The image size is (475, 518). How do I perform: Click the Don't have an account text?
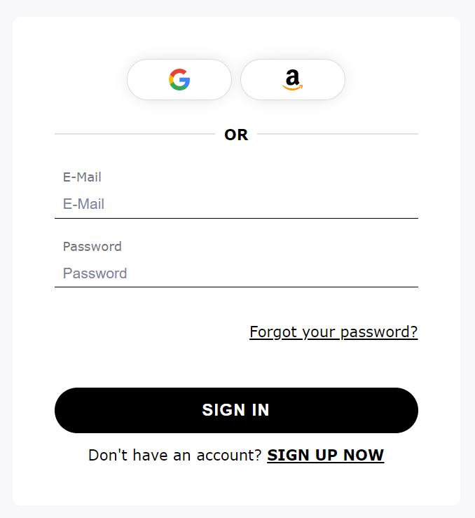[175, 455]
